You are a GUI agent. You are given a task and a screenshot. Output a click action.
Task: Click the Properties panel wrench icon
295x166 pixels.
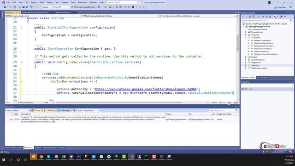point(251,89)
